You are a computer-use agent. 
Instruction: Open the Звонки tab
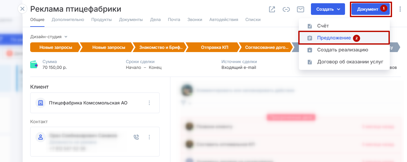195,20
